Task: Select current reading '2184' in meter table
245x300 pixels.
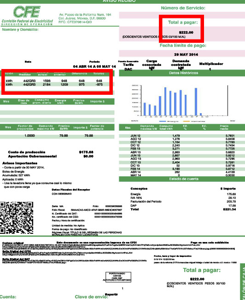Action: [47, 84]
